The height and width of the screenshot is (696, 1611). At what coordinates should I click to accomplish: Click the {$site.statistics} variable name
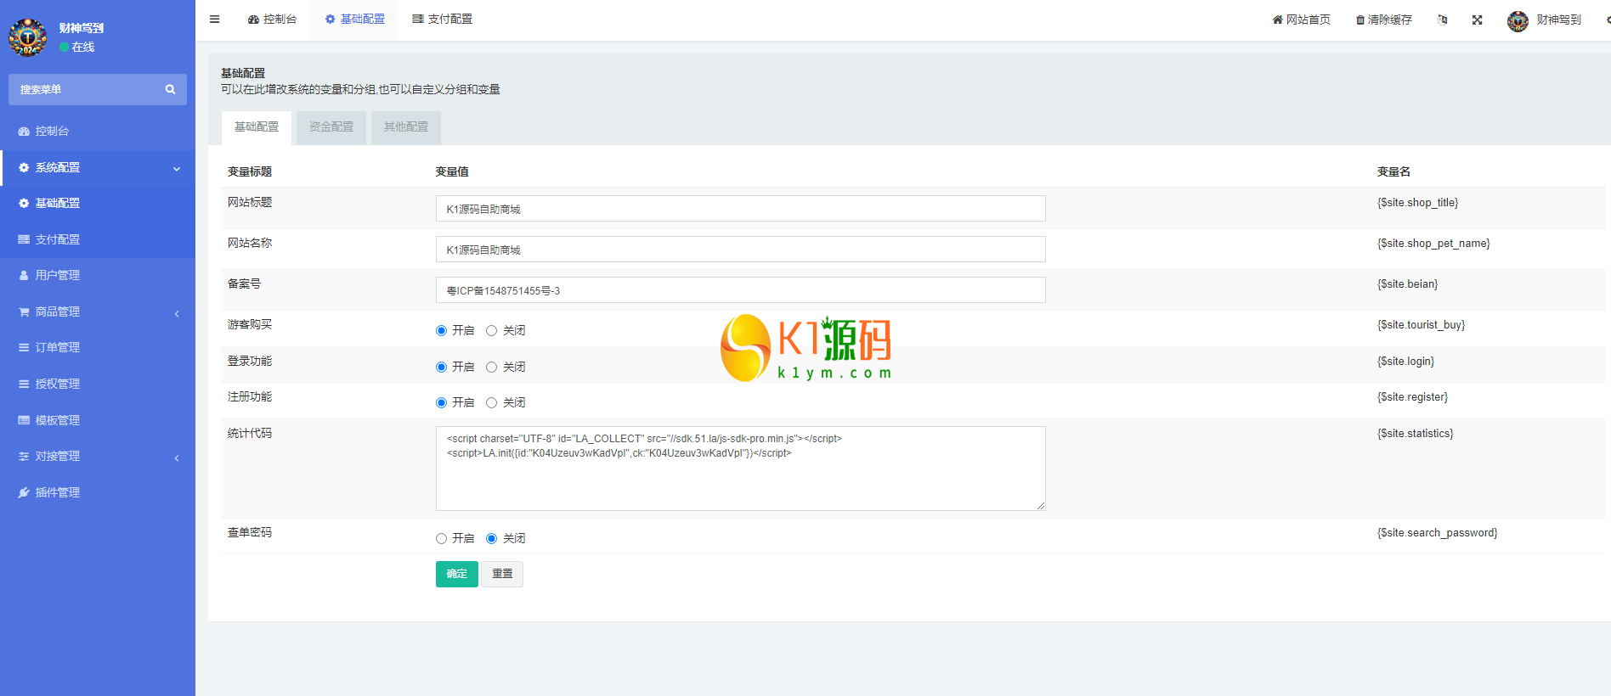click(1415, 434)
